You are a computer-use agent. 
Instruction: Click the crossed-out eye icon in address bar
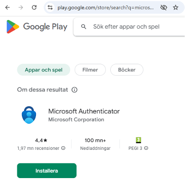pos(164,7)
